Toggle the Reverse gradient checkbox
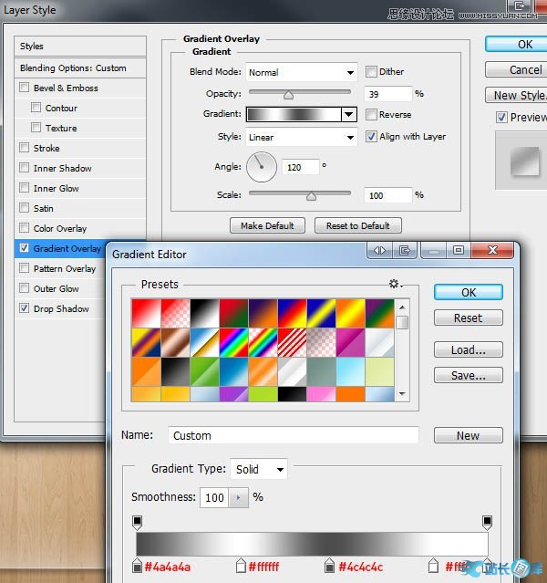This screenshot has height=583, width=547. pos(372,115)
